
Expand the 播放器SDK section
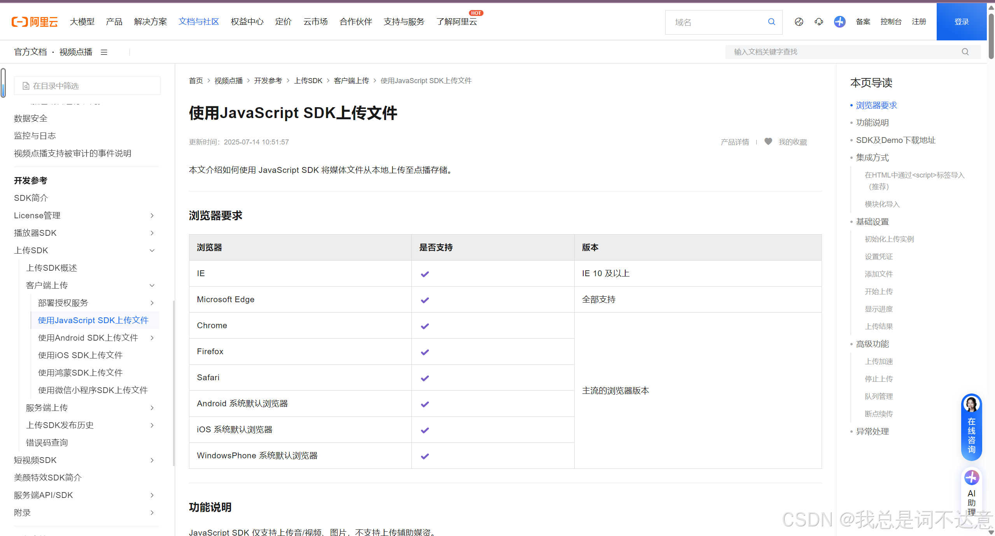[x=152, y=233]
